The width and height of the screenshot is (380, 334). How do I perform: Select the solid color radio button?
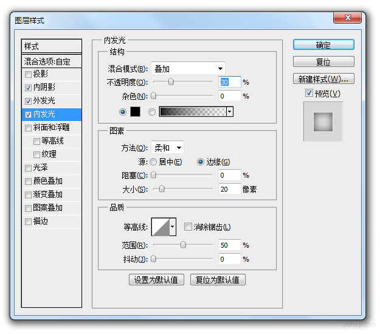pos(123,112)
